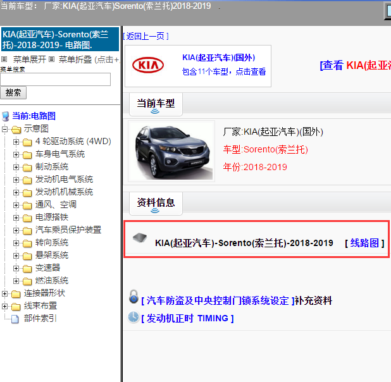Image resolution: width=391 pixels, height=382 pixels.
Task: Click the blue KIA Sorento 电路图 title banner
Action: [x=60, y=39]
